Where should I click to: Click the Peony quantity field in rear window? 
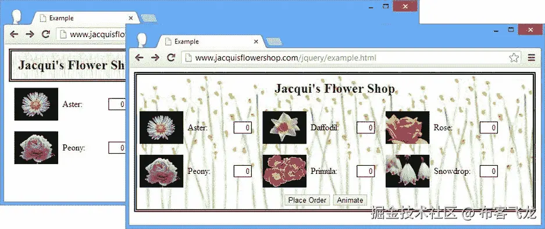[117, 148]
